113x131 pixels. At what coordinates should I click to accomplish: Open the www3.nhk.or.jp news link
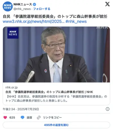(x=34, y=21)
